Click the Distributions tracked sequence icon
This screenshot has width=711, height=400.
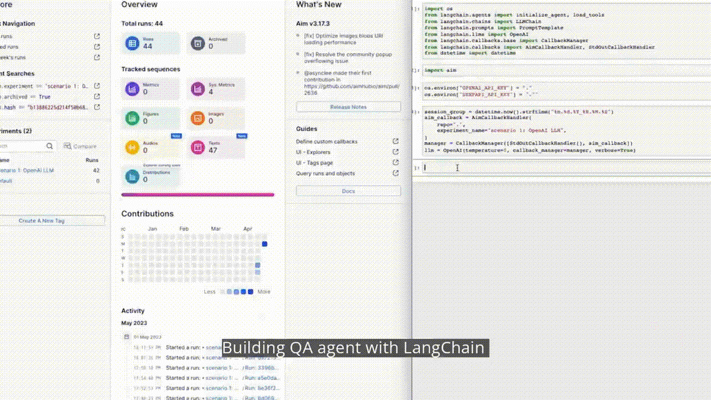(x=132, y=175)
